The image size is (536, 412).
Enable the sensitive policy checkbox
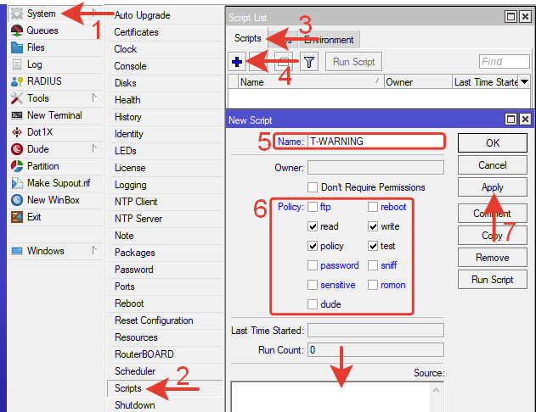(x=313, y=285)
